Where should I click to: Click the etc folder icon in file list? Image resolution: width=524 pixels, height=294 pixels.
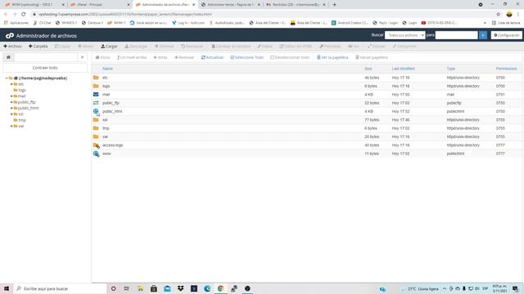[96, 78]
